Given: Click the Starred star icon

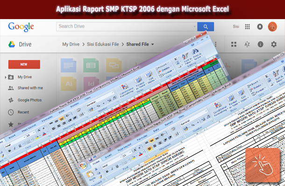Looking at the screenshot, I should pos(11,124).
